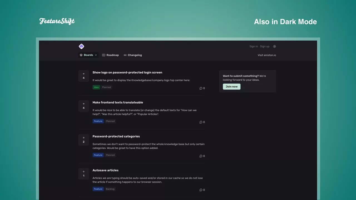Open the Changelog tab

pyautogui.click(x=133, y=55)
